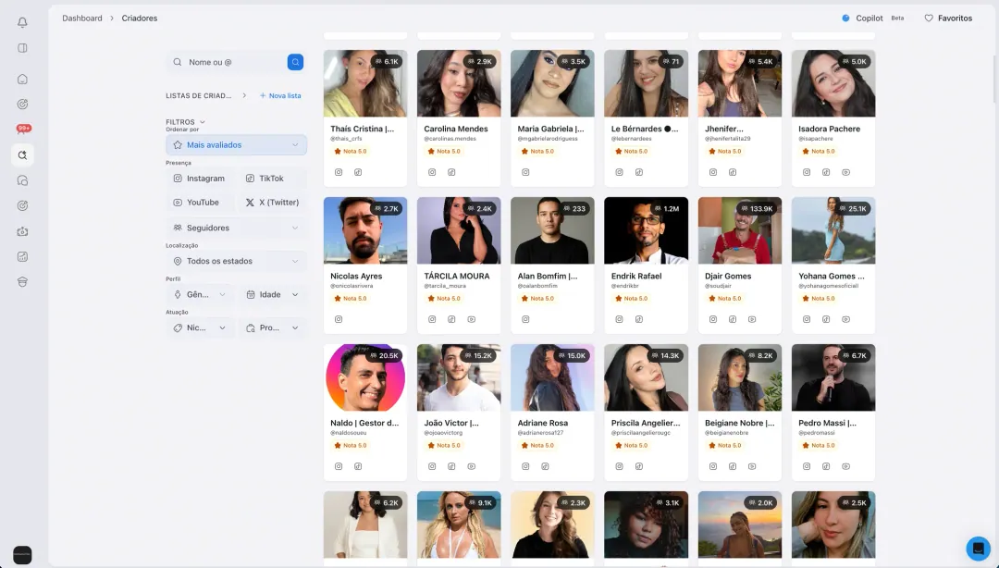Click the blue search button icon
999x568 pixels.
(295, 62)
